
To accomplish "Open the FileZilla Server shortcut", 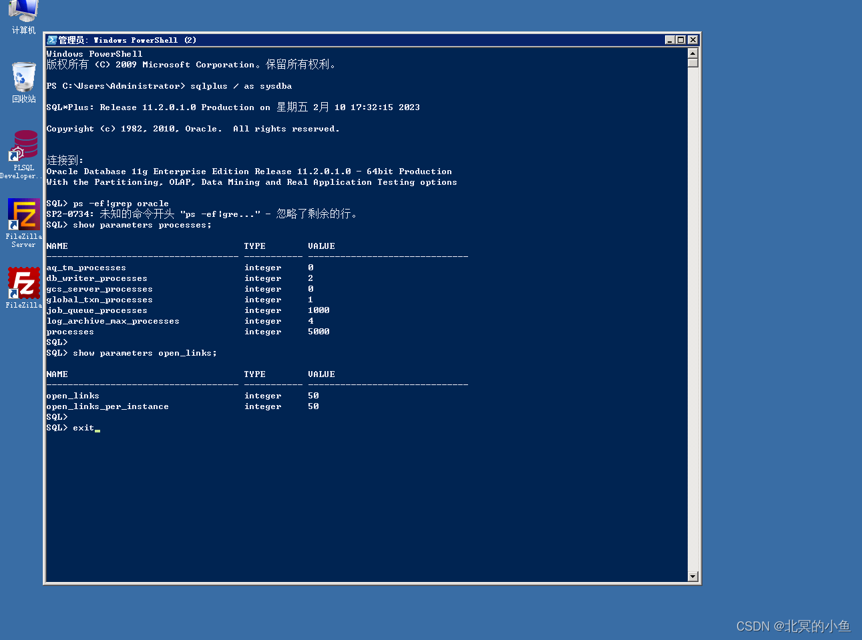I will (23, 223).
